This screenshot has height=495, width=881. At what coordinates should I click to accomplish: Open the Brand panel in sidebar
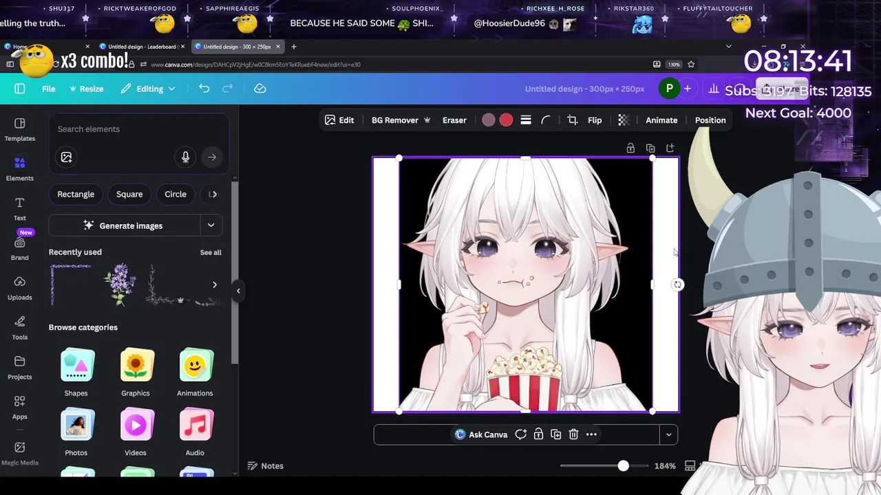19,248
